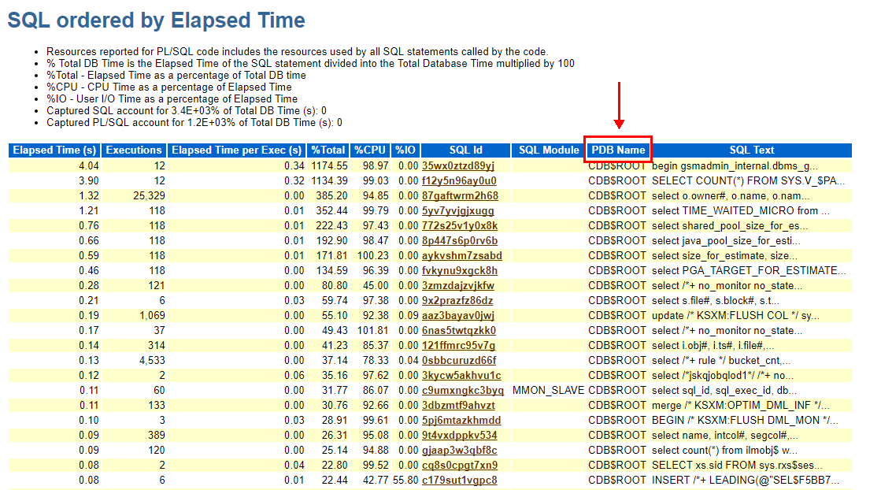Image resolution: width=881 pixels, height=490 pixels.
Task: Select the MMON_SLAVE module cell
Action: (549, 390)
